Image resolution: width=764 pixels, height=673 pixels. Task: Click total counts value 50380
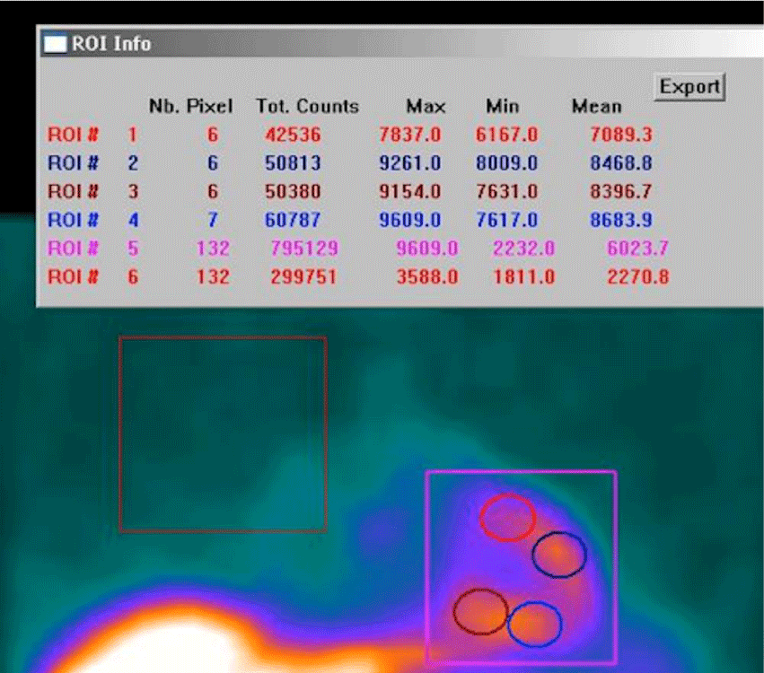(293, 191)
